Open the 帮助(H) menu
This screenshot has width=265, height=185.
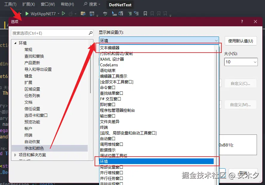(x=67, y=4)
